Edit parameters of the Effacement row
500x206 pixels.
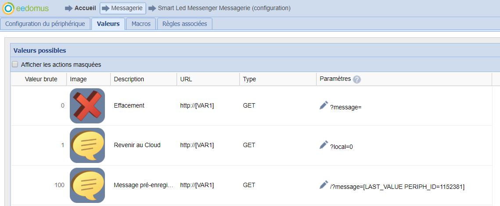point(324,105)
